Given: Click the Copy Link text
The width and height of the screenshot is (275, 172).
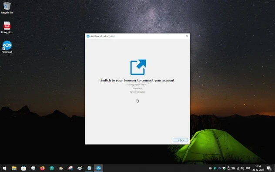Looking at the screenshot, I should tap(137, 88).
